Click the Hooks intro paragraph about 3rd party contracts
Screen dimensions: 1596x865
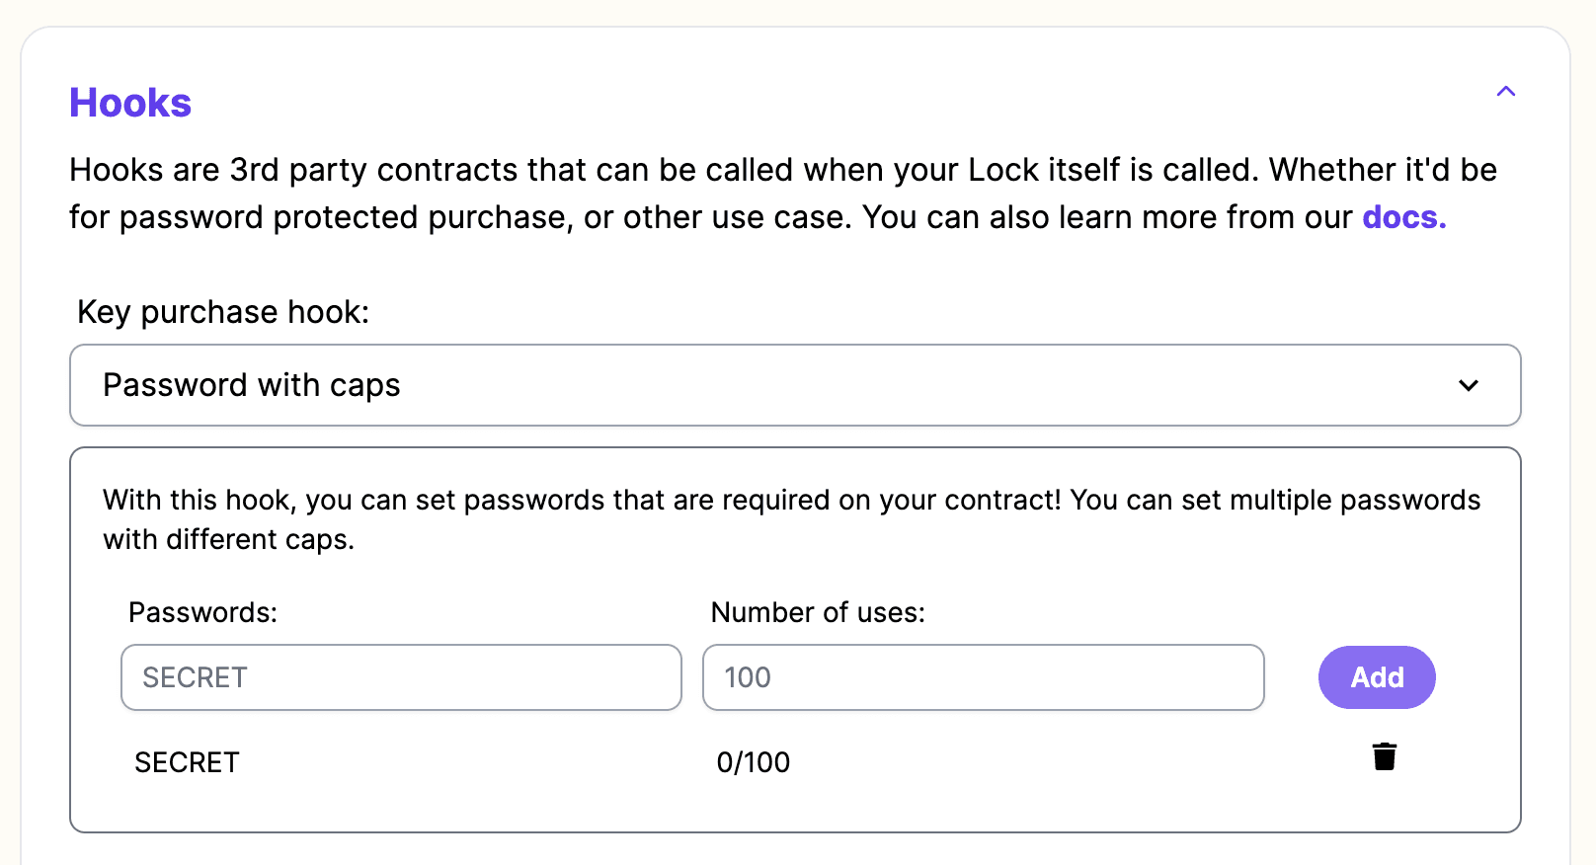tap(783, 194)
